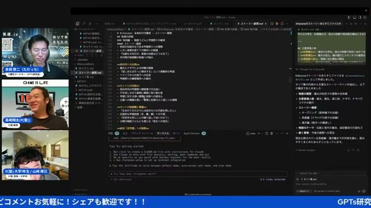Expand the Edited 1 file summary
Image resolution: width=371 pixels, height=208 pixels.
[x=308, y=173]
